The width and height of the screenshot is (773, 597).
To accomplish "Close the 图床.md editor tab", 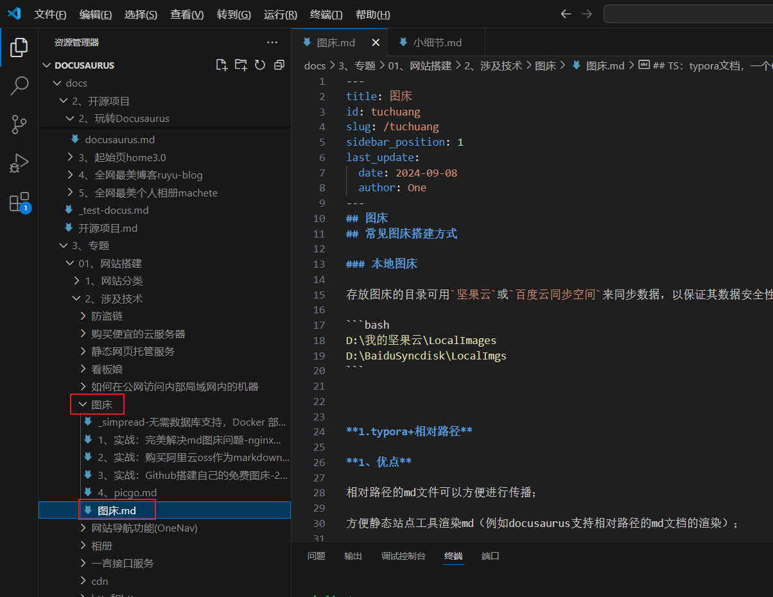I will click(x=376, y=42).
